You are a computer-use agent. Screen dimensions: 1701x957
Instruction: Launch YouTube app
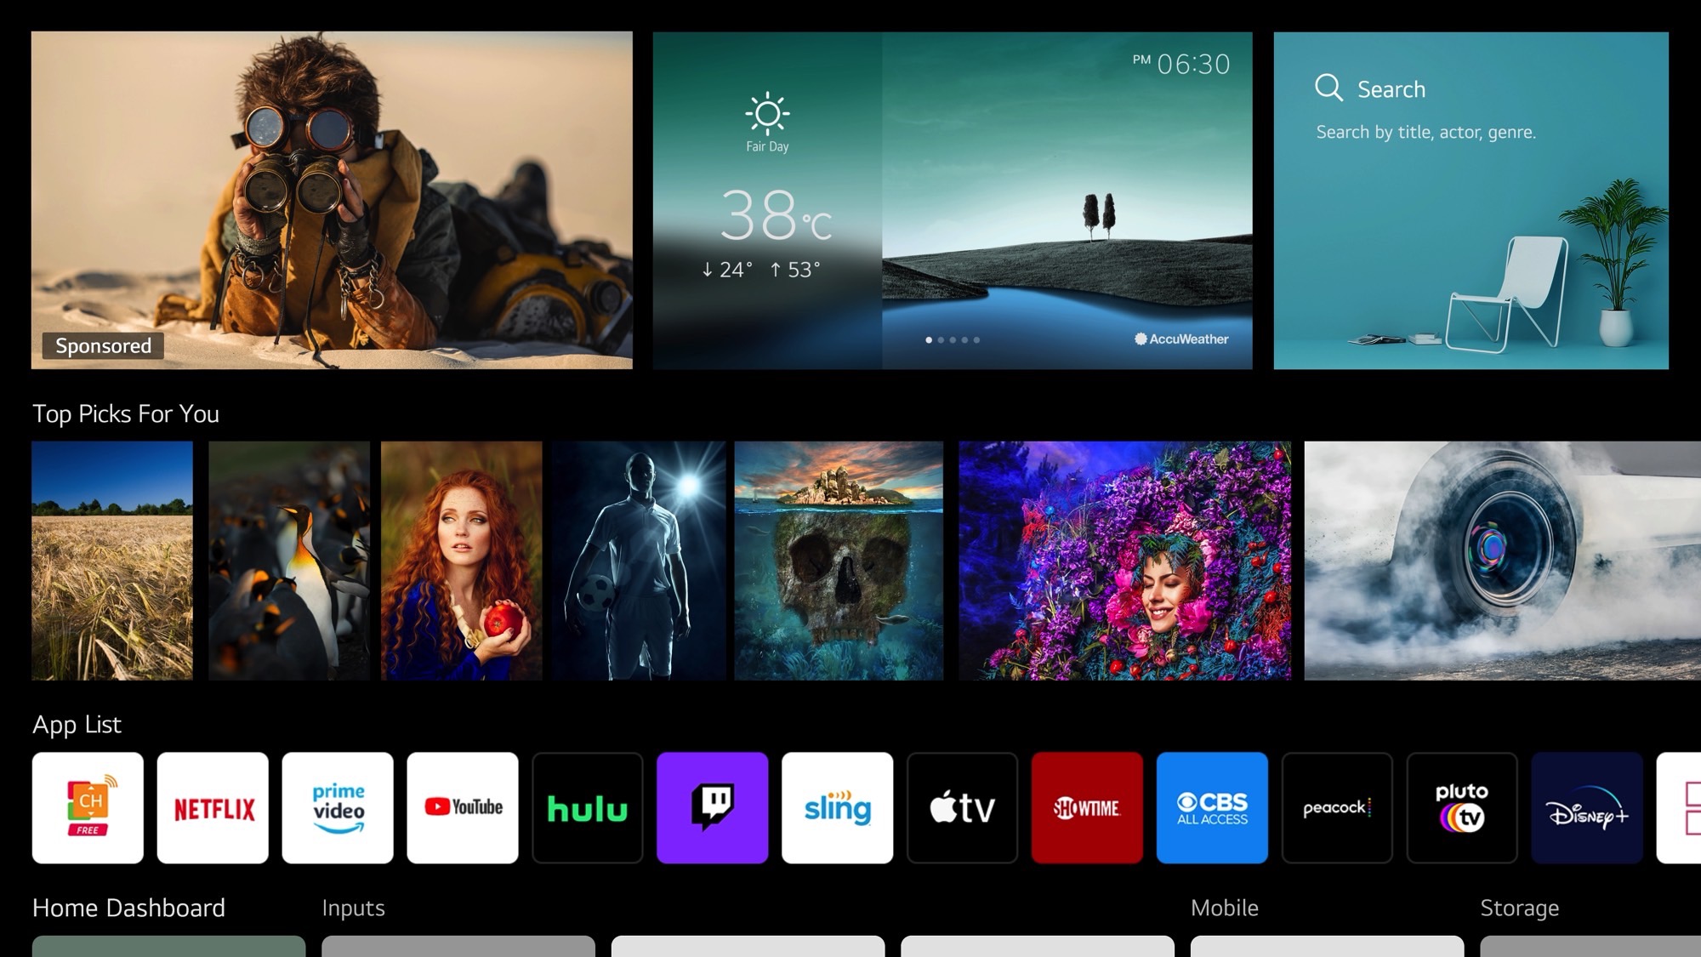click(462, 806)
